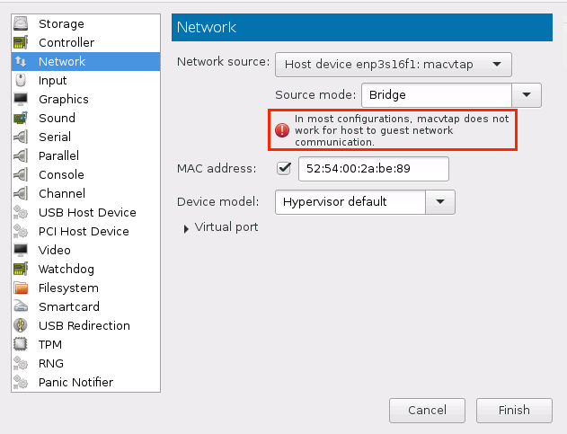Screen dimensions: 567x434
Task: Expand the Virtual port section
Action: point(186,228)
